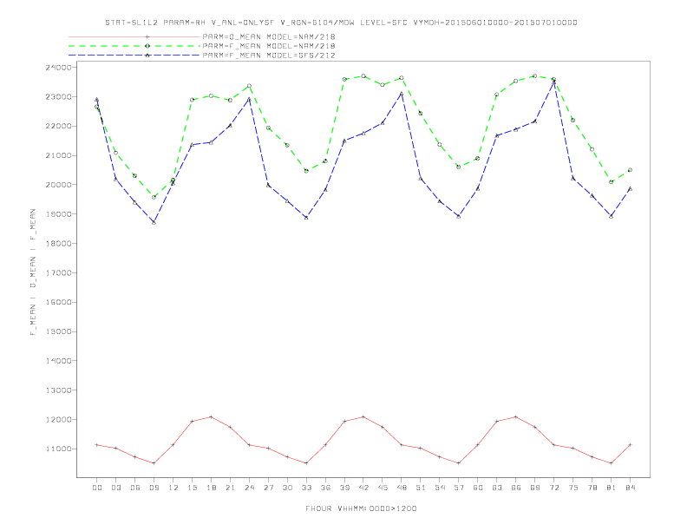Screen dimensions: 687x531
Task: Click the 22000 y-axis tick label
Action: (58, 126)
